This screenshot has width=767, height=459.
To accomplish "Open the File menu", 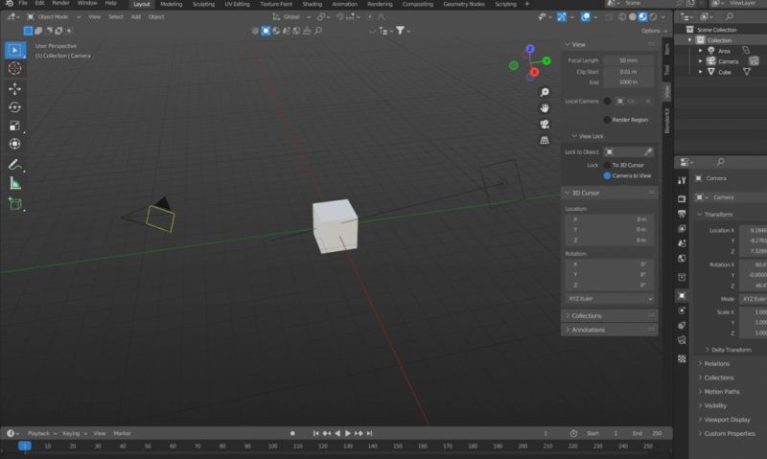I will coord(22,4).
